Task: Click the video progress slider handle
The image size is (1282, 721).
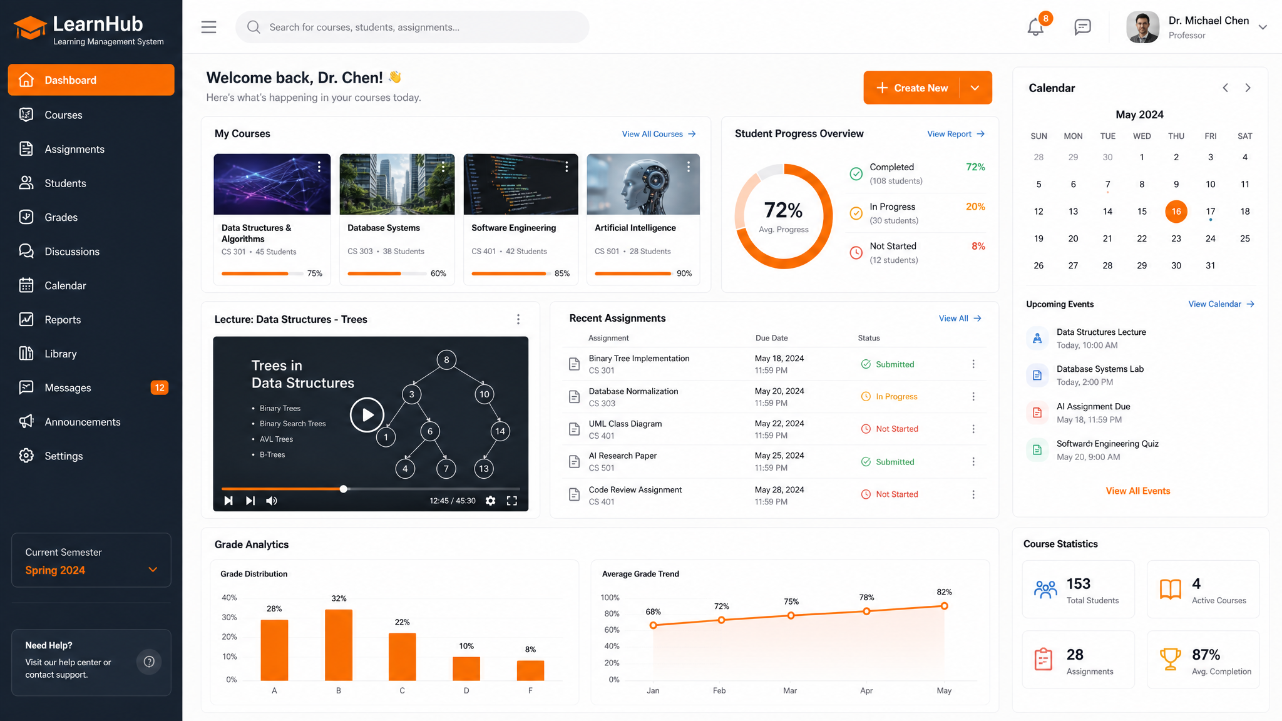Action: 344,489
